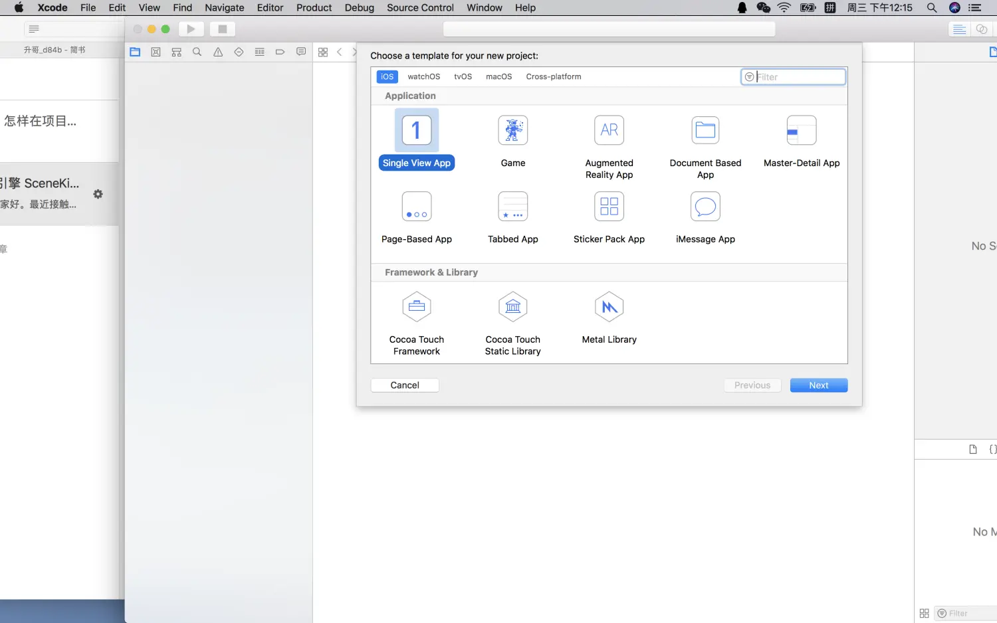
Task: Show the Issue navigator warning icon
Action: pos(218,52)
